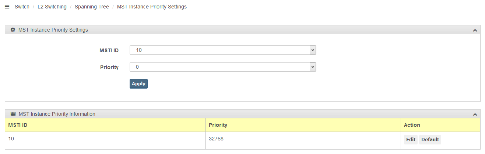Click the MST Instance Priority Information panel title
This screenshot has width=485, height=154.
(x=57, y=114)
